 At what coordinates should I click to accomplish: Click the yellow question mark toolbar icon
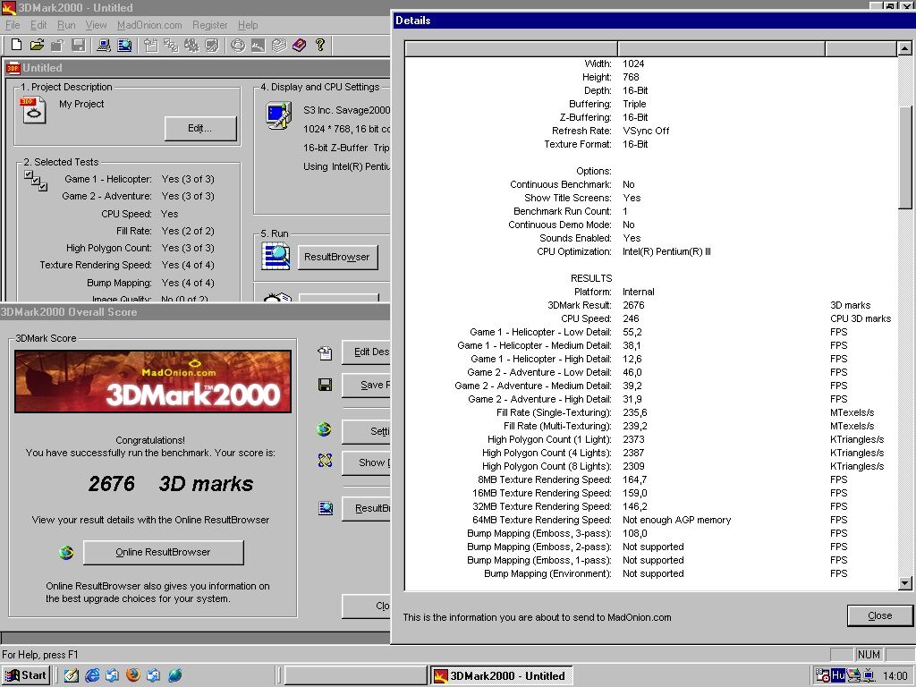[x=320, y=45]
